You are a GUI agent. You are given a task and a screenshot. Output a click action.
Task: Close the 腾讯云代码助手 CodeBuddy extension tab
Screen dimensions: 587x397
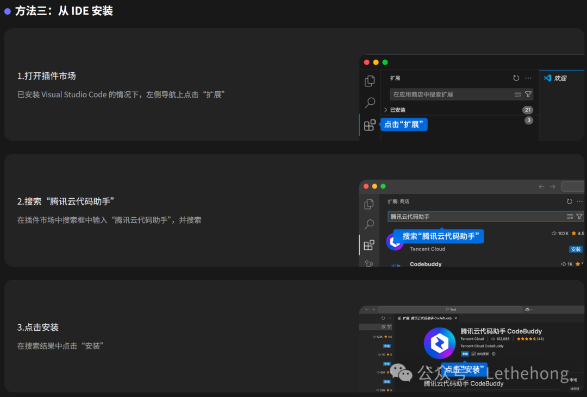click(455, 318)
